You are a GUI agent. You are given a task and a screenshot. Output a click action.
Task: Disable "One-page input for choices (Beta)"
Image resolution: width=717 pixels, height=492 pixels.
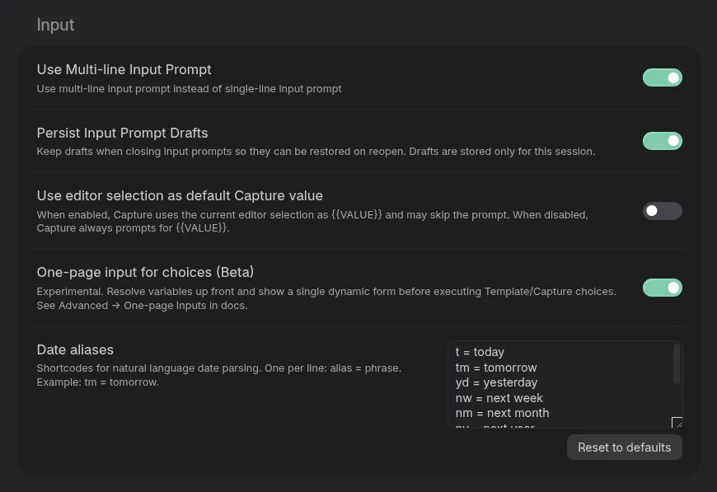coord(663,288)
